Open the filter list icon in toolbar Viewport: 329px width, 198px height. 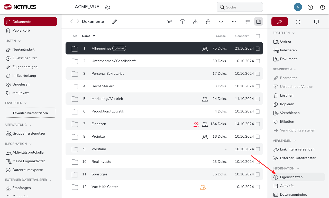click(x=169, y=22)
